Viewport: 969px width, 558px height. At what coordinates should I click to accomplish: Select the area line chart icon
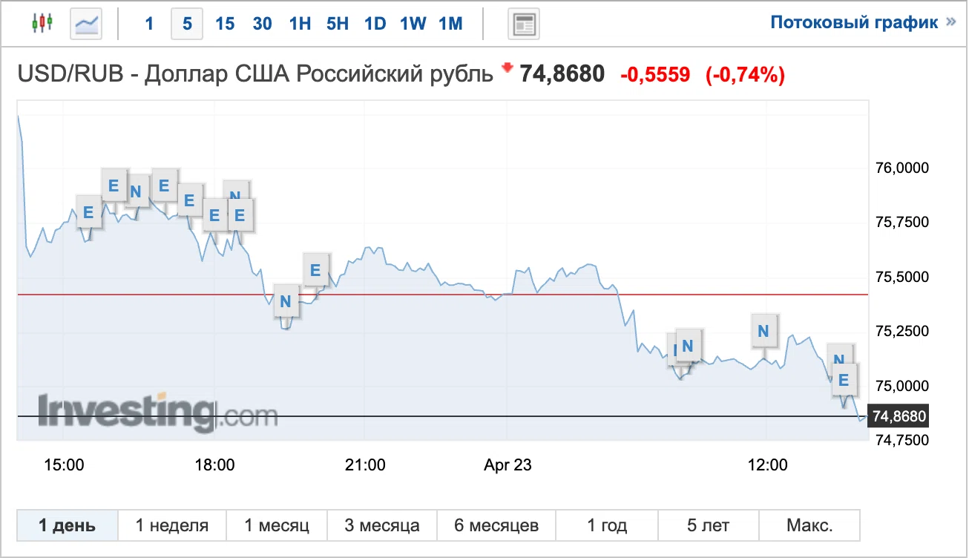86,24
